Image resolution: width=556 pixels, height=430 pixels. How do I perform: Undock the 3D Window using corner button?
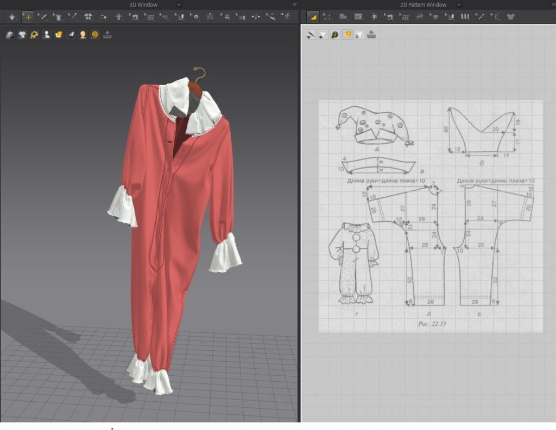point(295,4)
